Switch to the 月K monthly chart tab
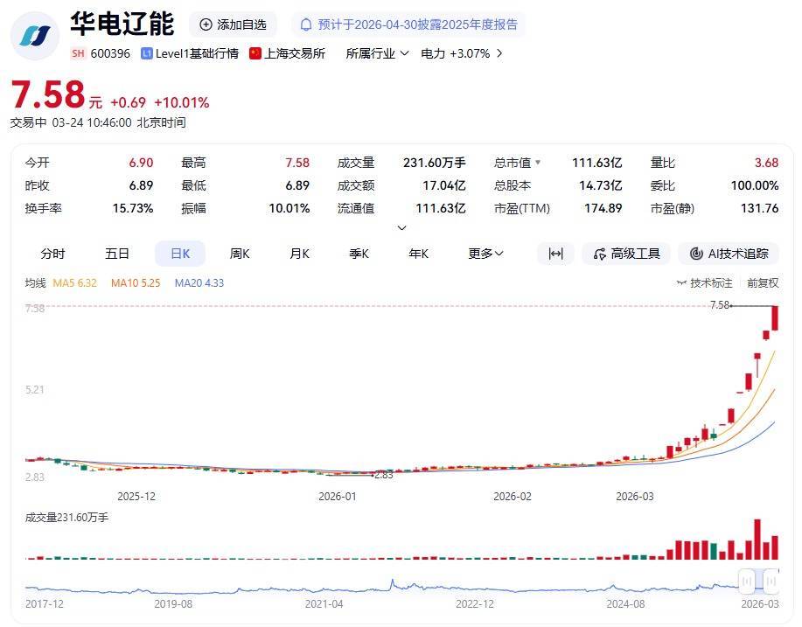The height and width of the screenshot is (627, 802). 299,254
